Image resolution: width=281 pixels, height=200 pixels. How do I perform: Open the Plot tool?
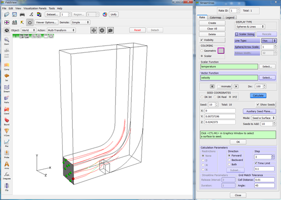point(7,143)
